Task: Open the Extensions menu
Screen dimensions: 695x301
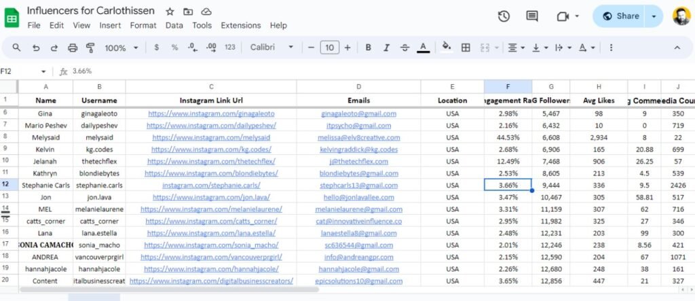Action: [241, 25]
